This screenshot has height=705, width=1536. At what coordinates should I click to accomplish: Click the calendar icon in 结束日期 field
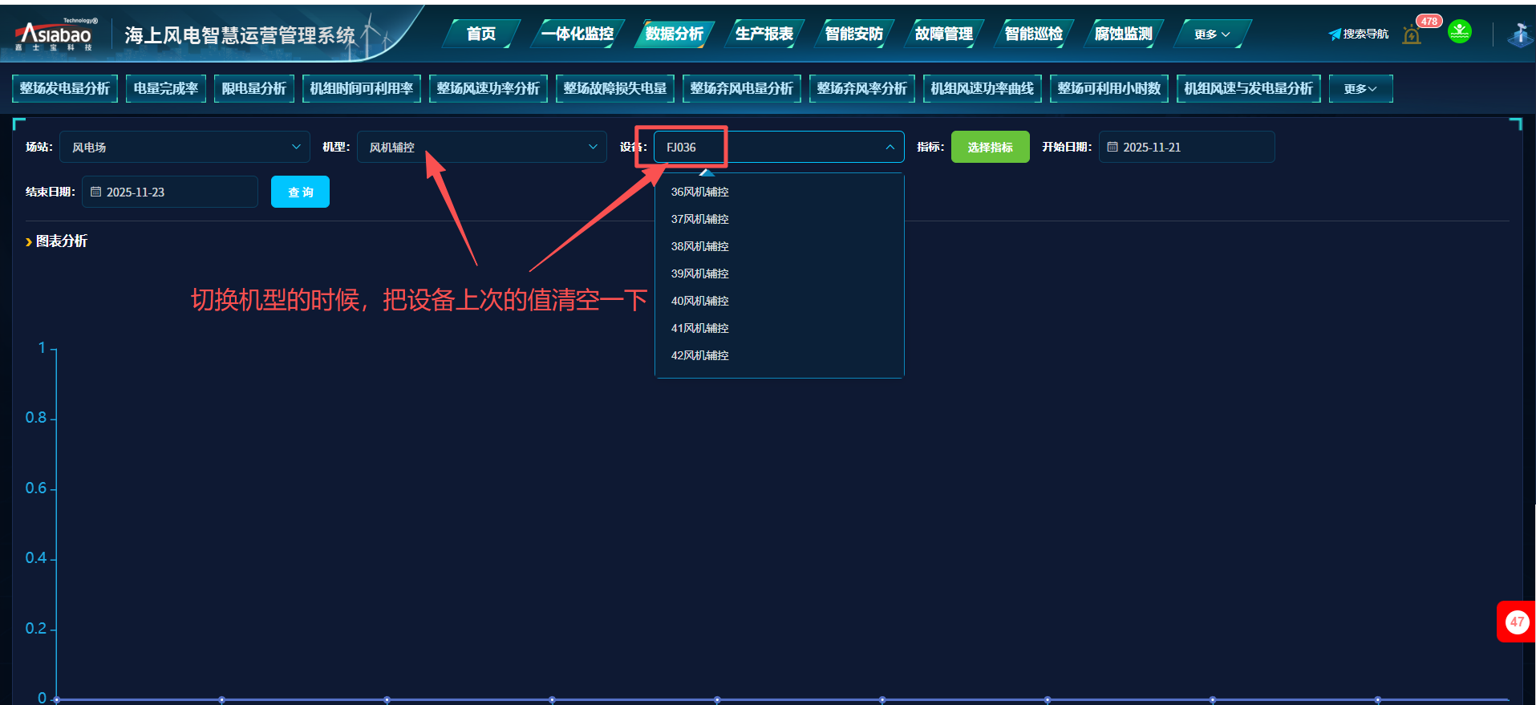[x=96, y=192]
